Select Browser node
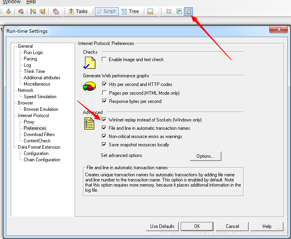The width and height of the screenshot is (291, 239). 25,103
